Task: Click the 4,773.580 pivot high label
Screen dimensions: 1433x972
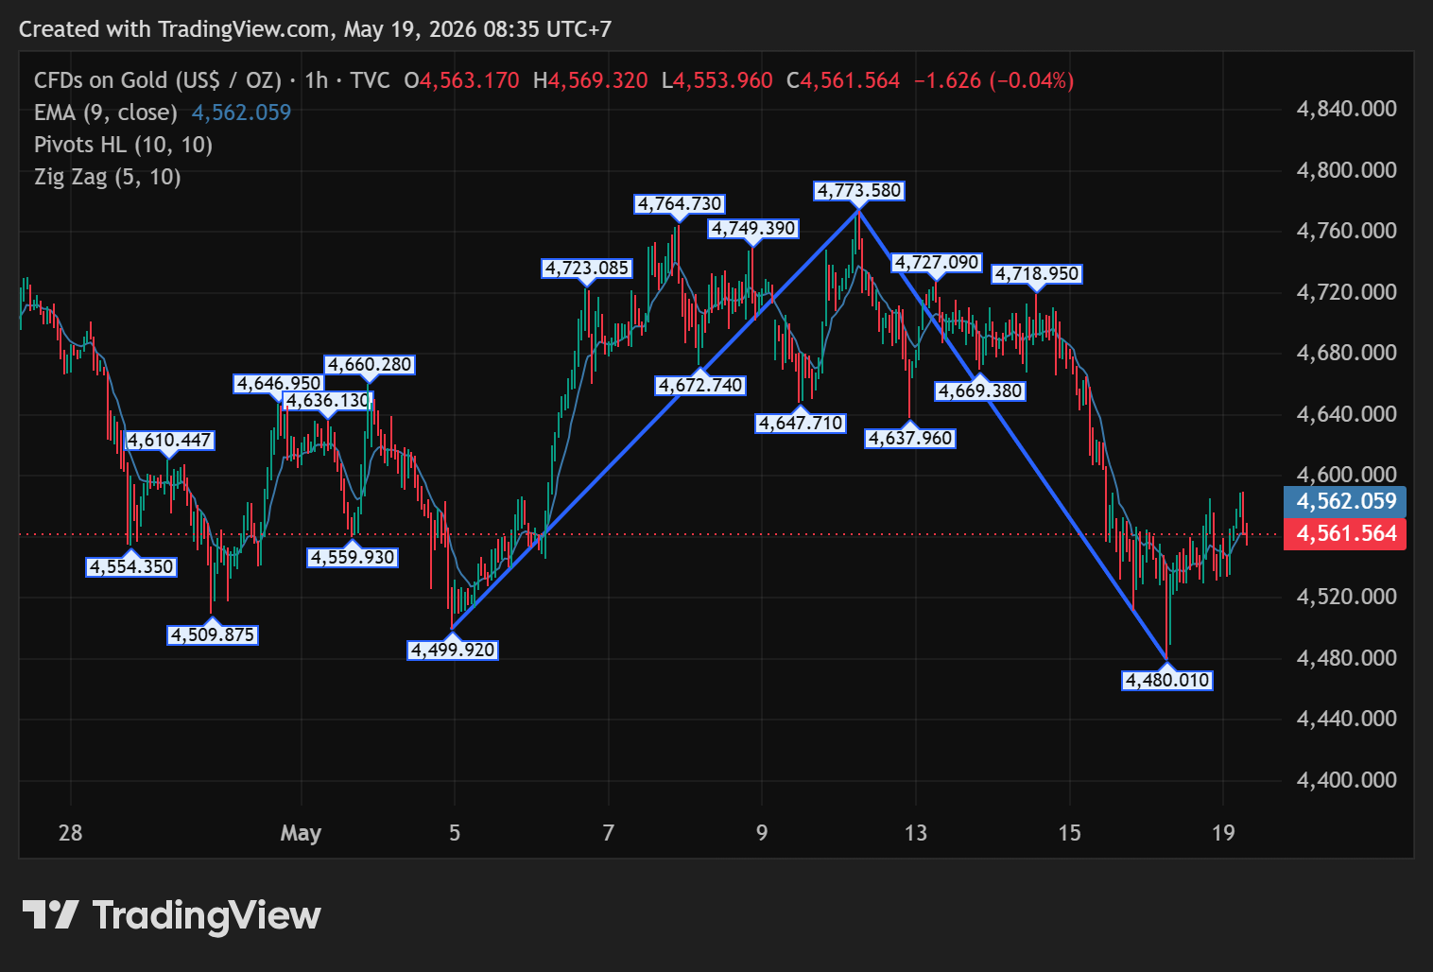Action: (860, 191)
